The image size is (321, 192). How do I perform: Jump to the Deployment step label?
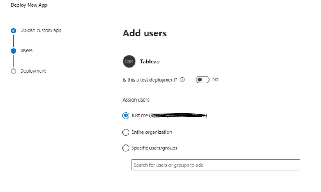[x=33, y=71]
